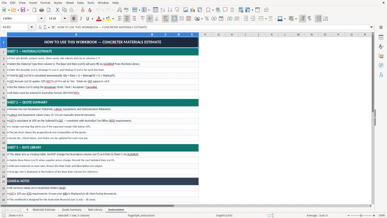Click the Insert Chart icon
Image resolution: width=387 pixels, height=218 pixels.
click(193, 10)
